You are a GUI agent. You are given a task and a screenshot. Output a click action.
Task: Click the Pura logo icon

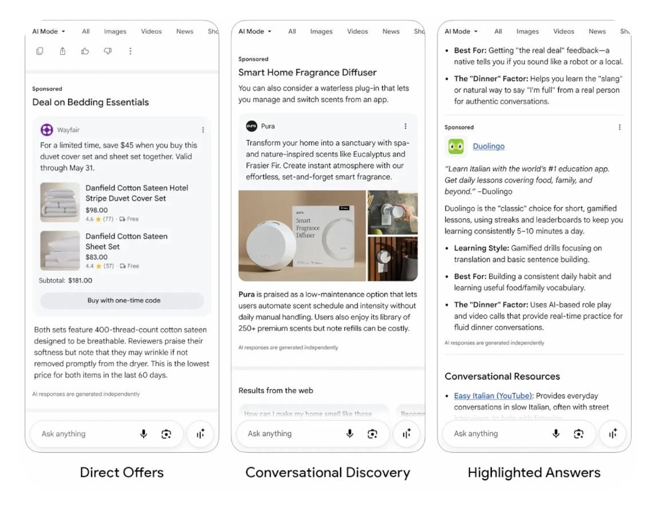[251, 126]
